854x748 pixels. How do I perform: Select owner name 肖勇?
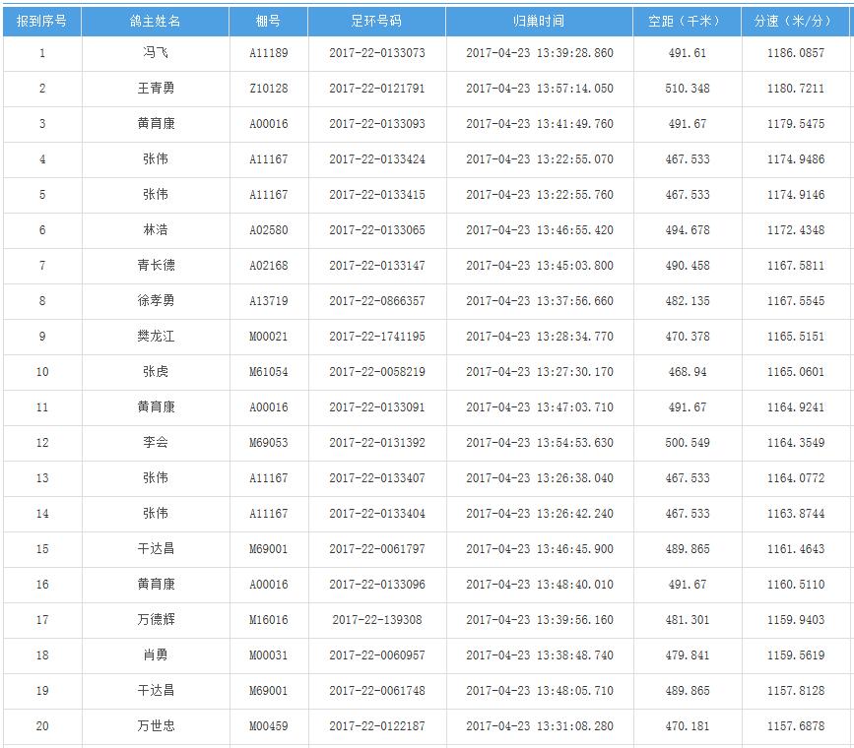click(155, 655)
